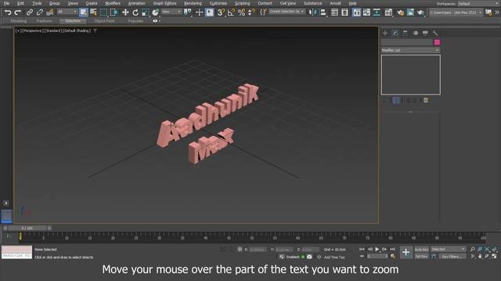Open the selection filter All dropdown
The image size is (501, 281).
click(x=67, y=12)
